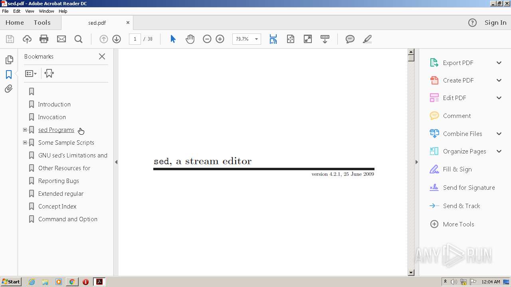The height and width of the screenshot is (287, 511).
Task: Open Chrome from the taskbar
Action: 72,282
